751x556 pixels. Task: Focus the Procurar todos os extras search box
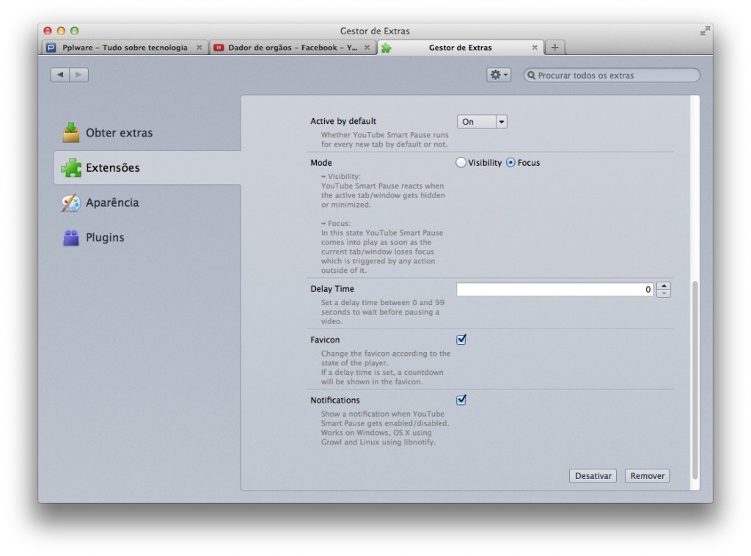[612, 76]
